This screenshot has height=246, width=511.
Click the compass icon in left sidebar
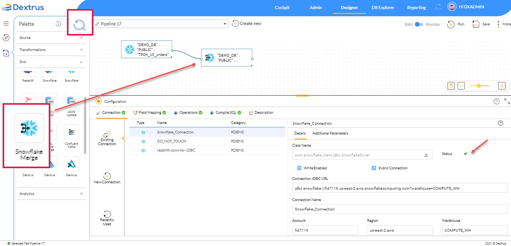(6, 37)
